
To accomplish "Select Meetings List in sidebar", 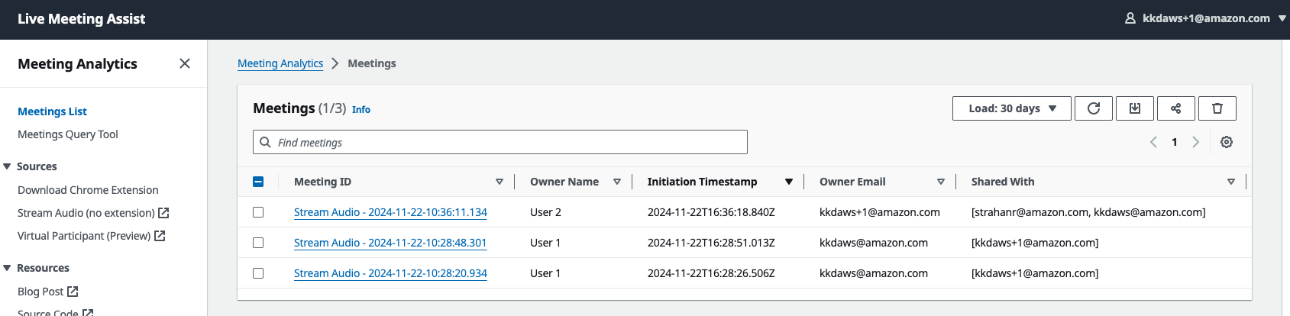I will 52,111.
